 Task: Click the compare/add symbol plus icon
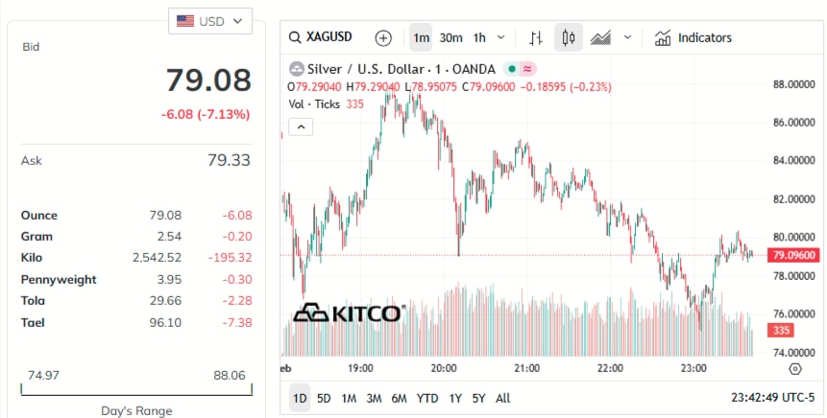[x=383, y=38]
